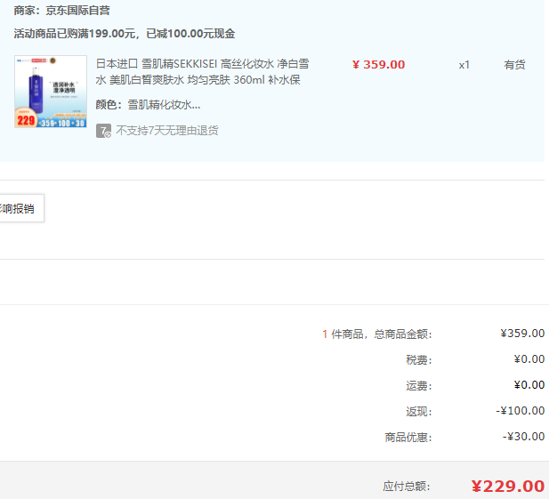Click the 有货 stock status

tap(514, 65)
